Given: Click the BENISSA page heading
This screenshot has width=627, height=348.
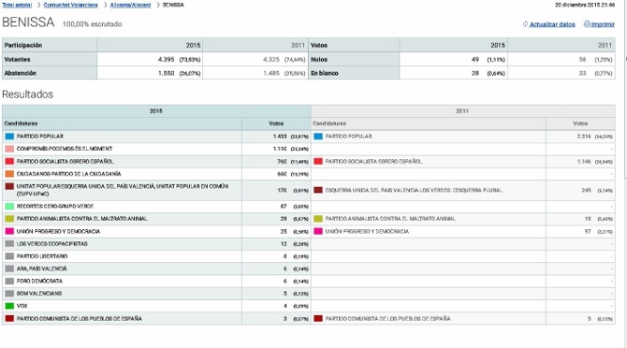Looking at the screenshot, I should (x=28, y=22).
